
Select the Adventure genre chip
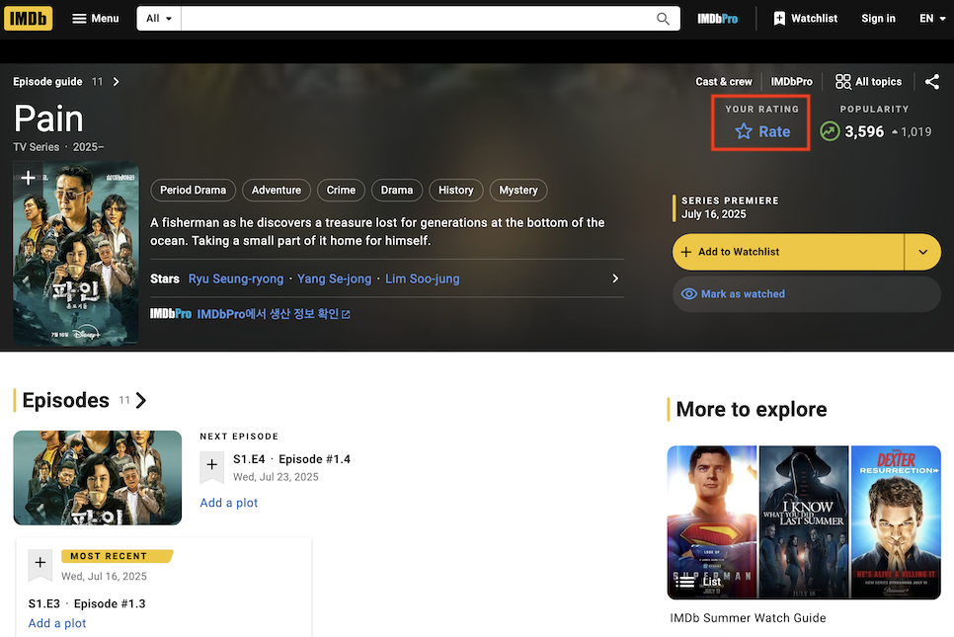tap(277, 191)
